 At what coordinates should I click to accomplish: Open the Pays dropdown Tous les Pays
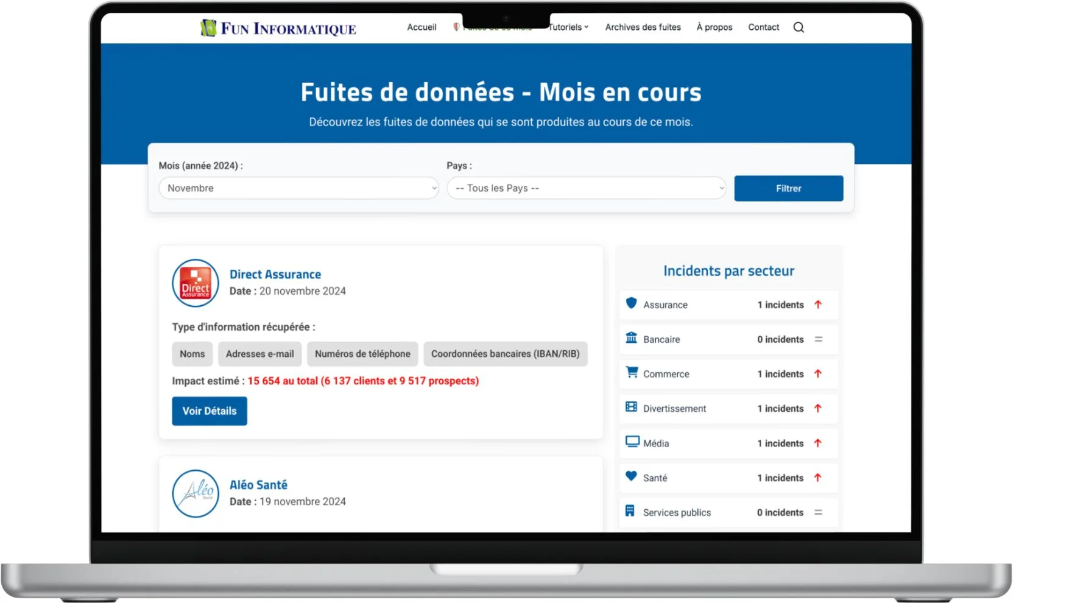coord(587,188)
